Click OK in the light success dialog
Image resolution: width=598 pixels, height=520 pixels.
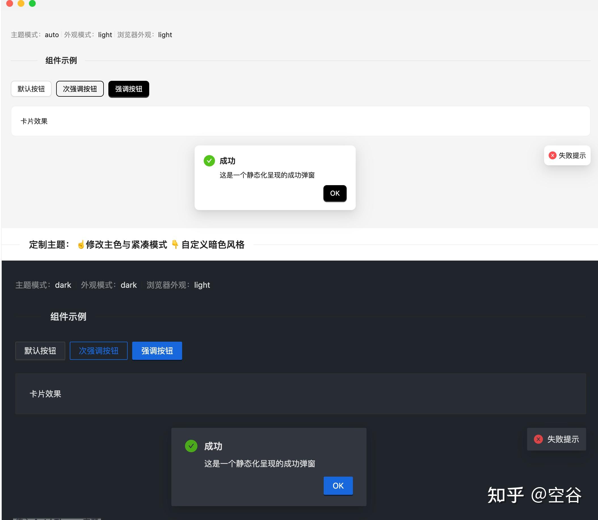coord(335,193)
